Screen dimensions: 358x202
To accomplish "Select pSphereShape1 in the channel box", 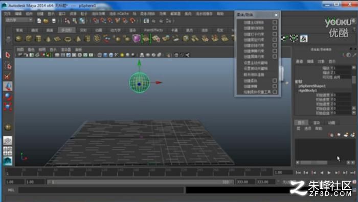I will click(x=312, y=86).
